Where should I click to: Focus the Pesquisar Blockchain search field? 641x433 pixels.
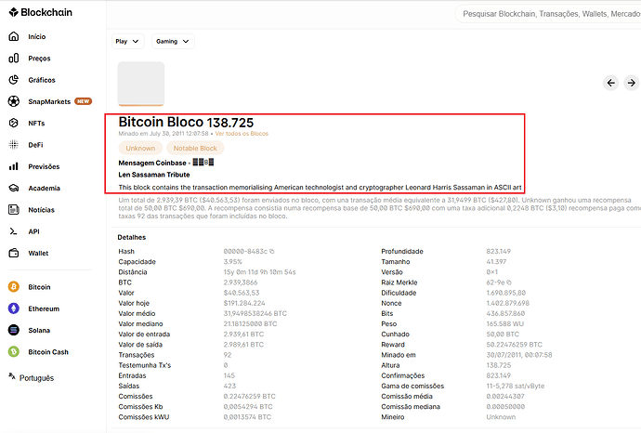[548, 14]
